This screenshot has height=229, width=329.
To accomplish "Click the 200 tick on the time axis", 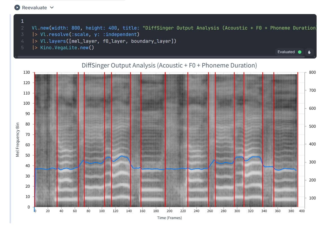I will click(x=169, y=211).
